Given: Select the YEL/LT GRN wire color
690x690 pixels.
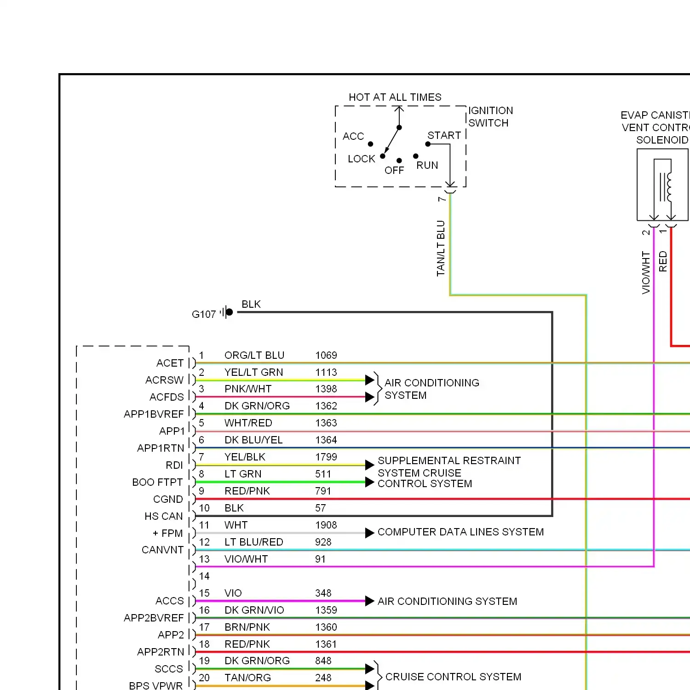Looking at the screenshot, I should pos(254,372).
